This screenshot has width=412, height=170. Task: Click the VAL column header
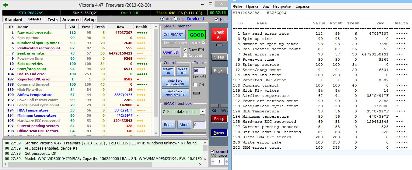tap(72, 27)
